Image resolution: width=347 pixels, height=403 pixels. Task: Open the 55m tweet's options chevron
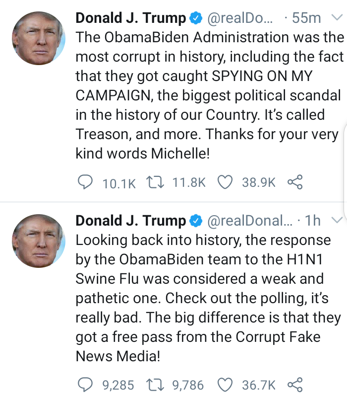tap(337, 18)
